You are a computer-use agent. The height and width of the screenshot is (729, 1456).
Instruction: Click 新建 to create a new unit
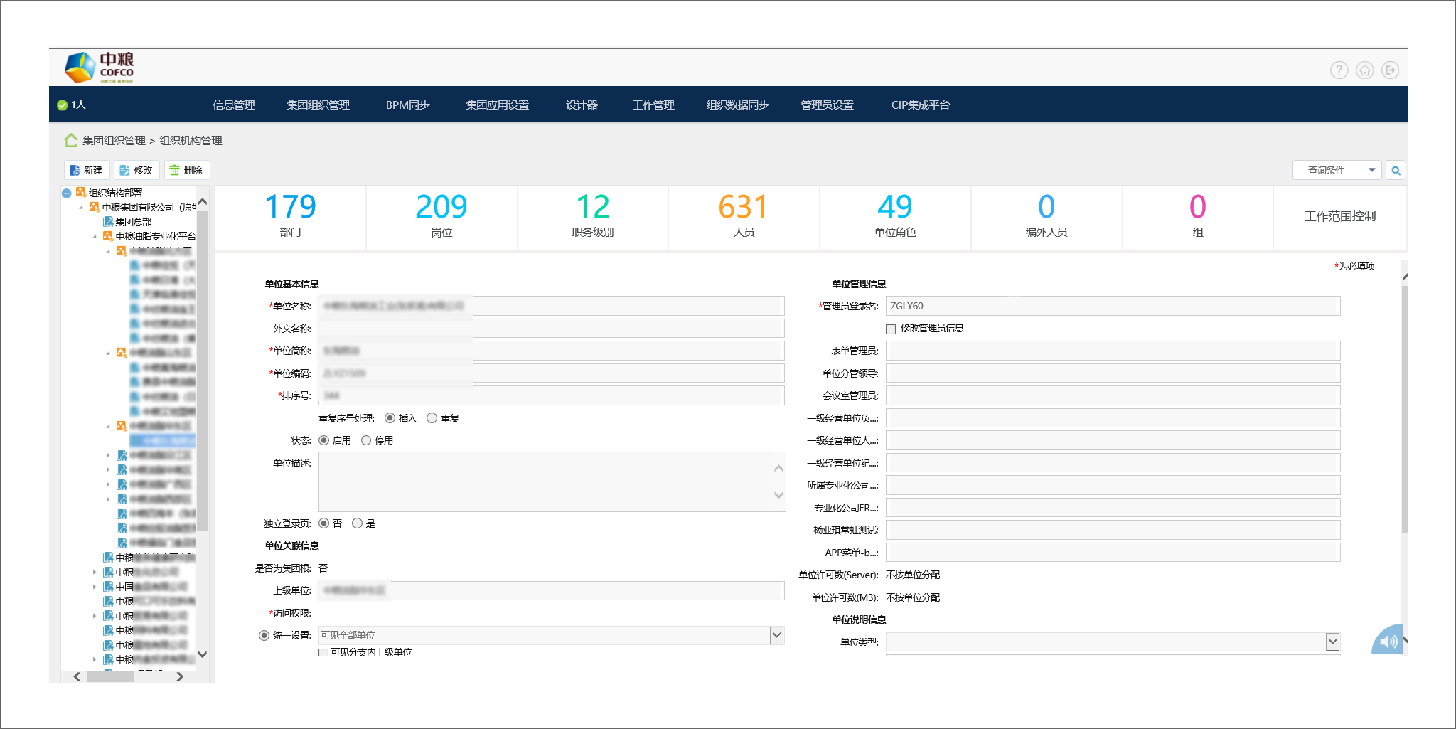(86, 170)
